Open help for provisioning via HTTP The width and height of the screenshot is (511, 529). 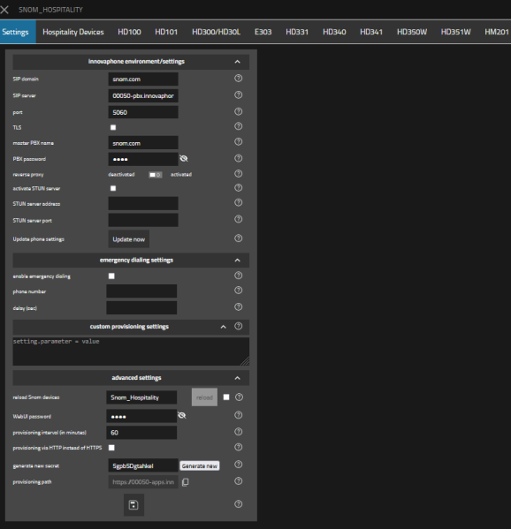point(238,447)
